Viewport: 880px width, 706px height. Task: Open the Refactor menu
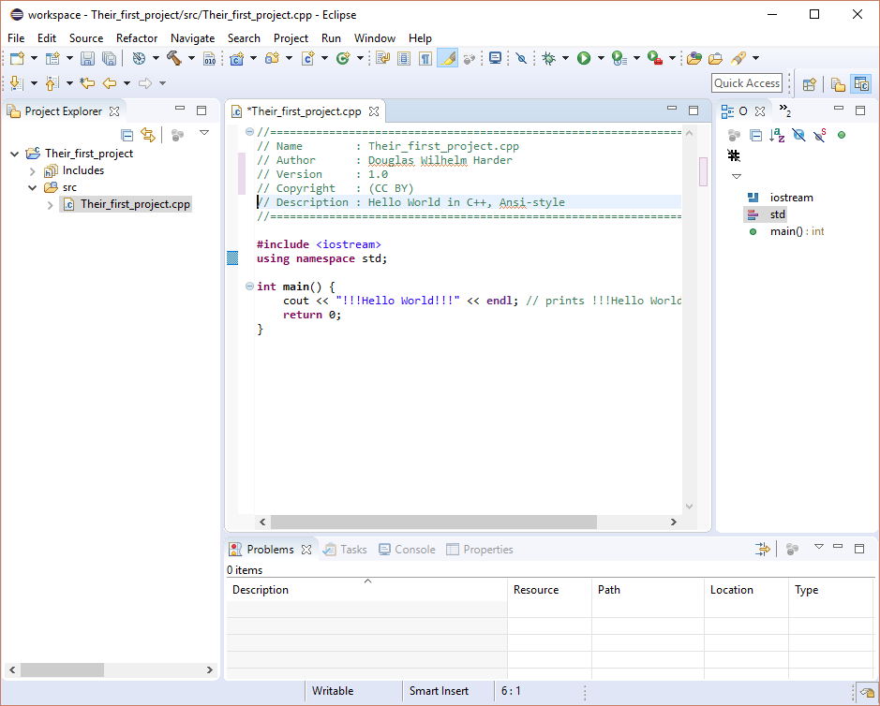[137, 38]
